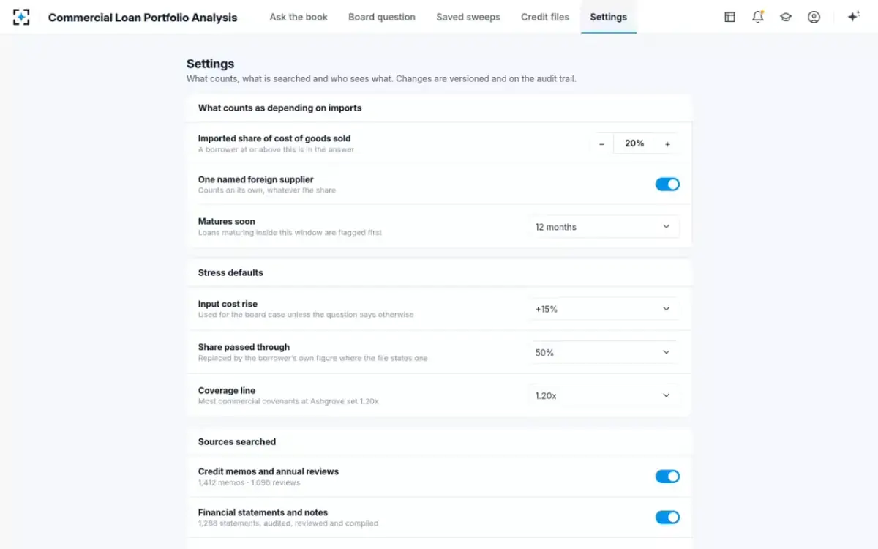This screenshot has height=549, width=878.
Task: Toggle Credit memos and annual reviews source
Action: pyautogui.click(x=667, y=477)
